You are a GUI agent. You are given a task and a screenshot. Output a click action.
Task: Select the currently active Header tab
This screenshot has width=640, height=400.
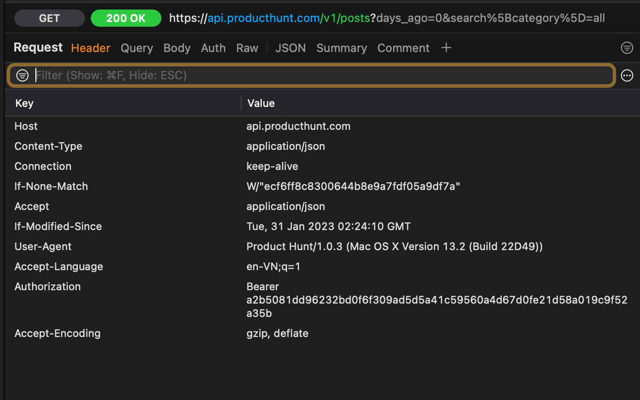[x=90, y=48]
